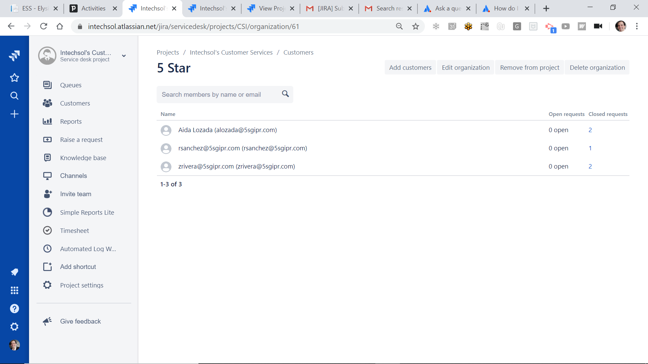648x364 pixels.
Task: Open starred items via star icon in sidebar
Action: 14,78
